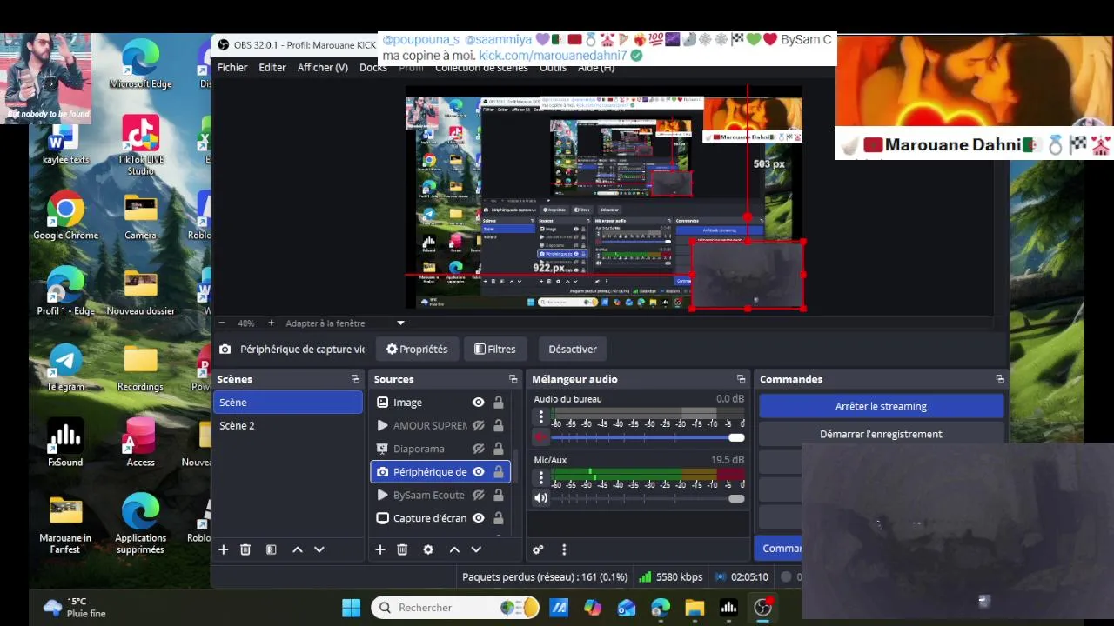Open Mic/Aux options three dots
Image resolution: width=1114 pixels, height=626 pixels.
(x=540, y=478)
